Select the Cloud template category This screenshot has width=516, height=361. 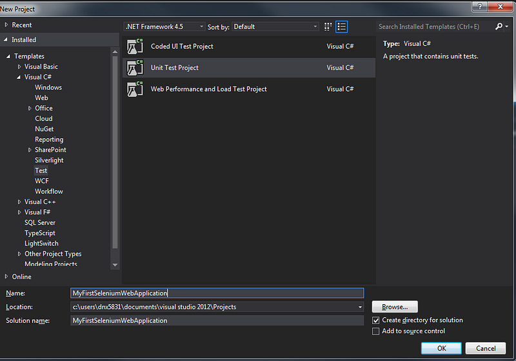point(44,119)
